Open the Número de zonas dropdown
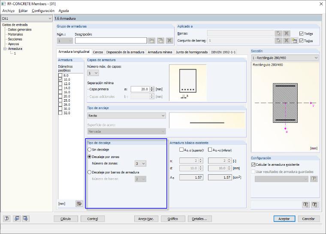The height and width of the screenshot is (234, 326). (x=140, y=164)
